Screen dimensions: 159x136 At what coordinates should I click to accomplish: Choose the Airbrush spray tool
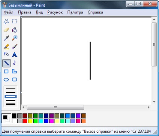click(x=6, y=55)
